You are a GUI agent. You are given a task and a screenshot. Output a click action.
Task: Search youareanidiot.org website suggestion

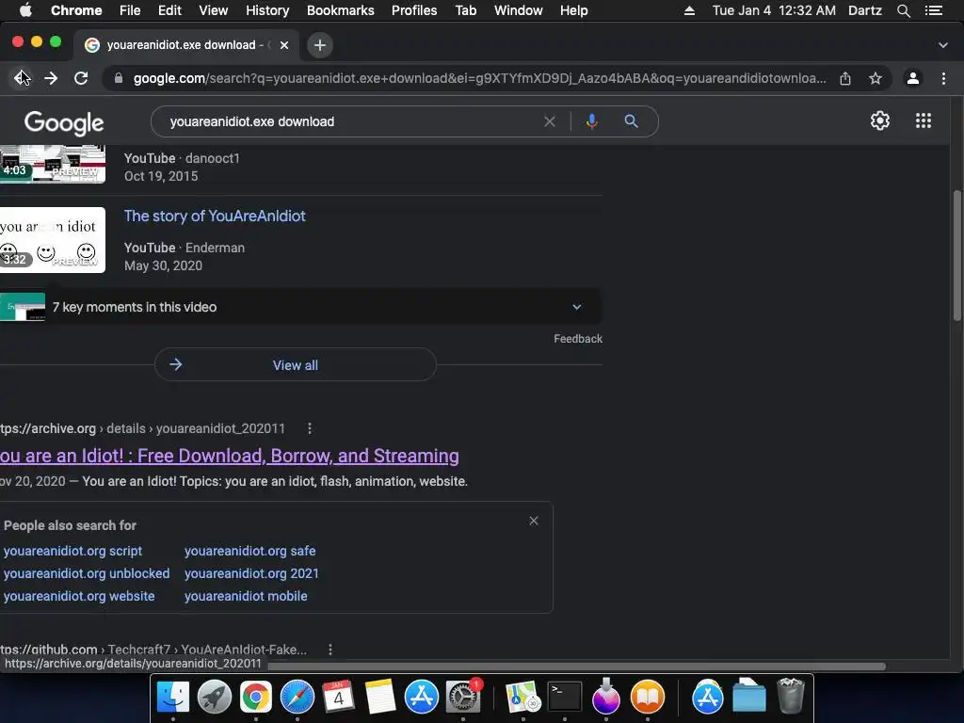tap(79, 596)
